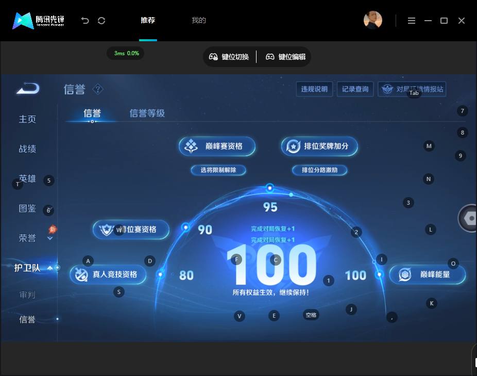Image resolution: width=477 pixels, height=376 pixels.
Task: Select the 信誉 tab
Action: [92, 113]
